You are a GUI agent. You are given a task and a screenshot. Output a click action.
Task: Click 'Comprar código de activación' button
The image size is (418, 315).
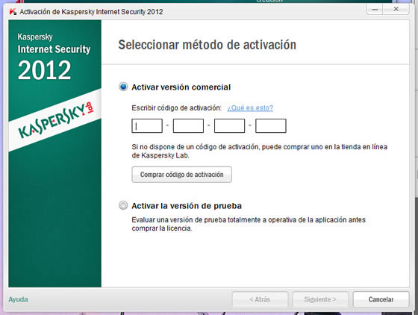click(x=182, y=175)
